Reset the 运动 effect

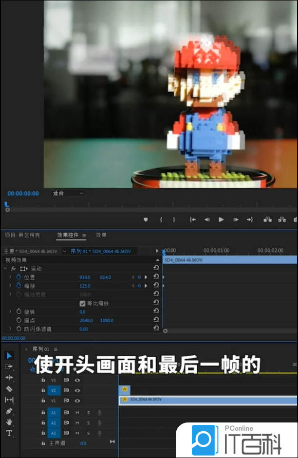tap(156, 268)
